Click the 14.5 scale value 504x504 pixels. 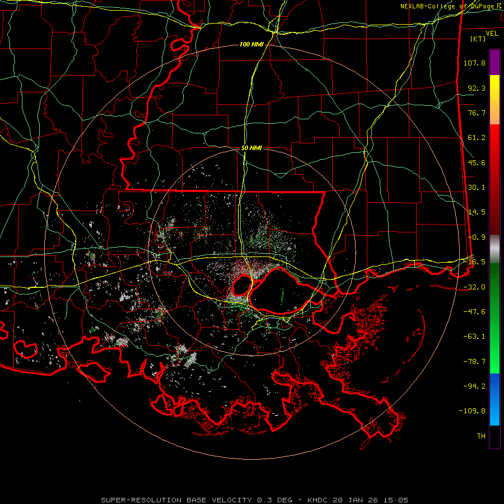477,212
